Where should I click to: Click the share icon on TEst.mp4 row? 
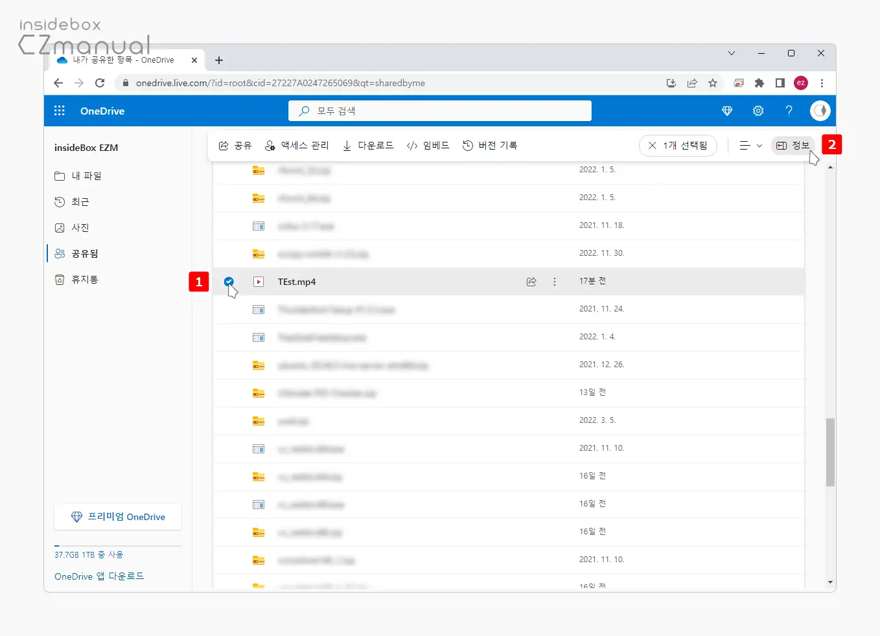(x=531, y=282)
